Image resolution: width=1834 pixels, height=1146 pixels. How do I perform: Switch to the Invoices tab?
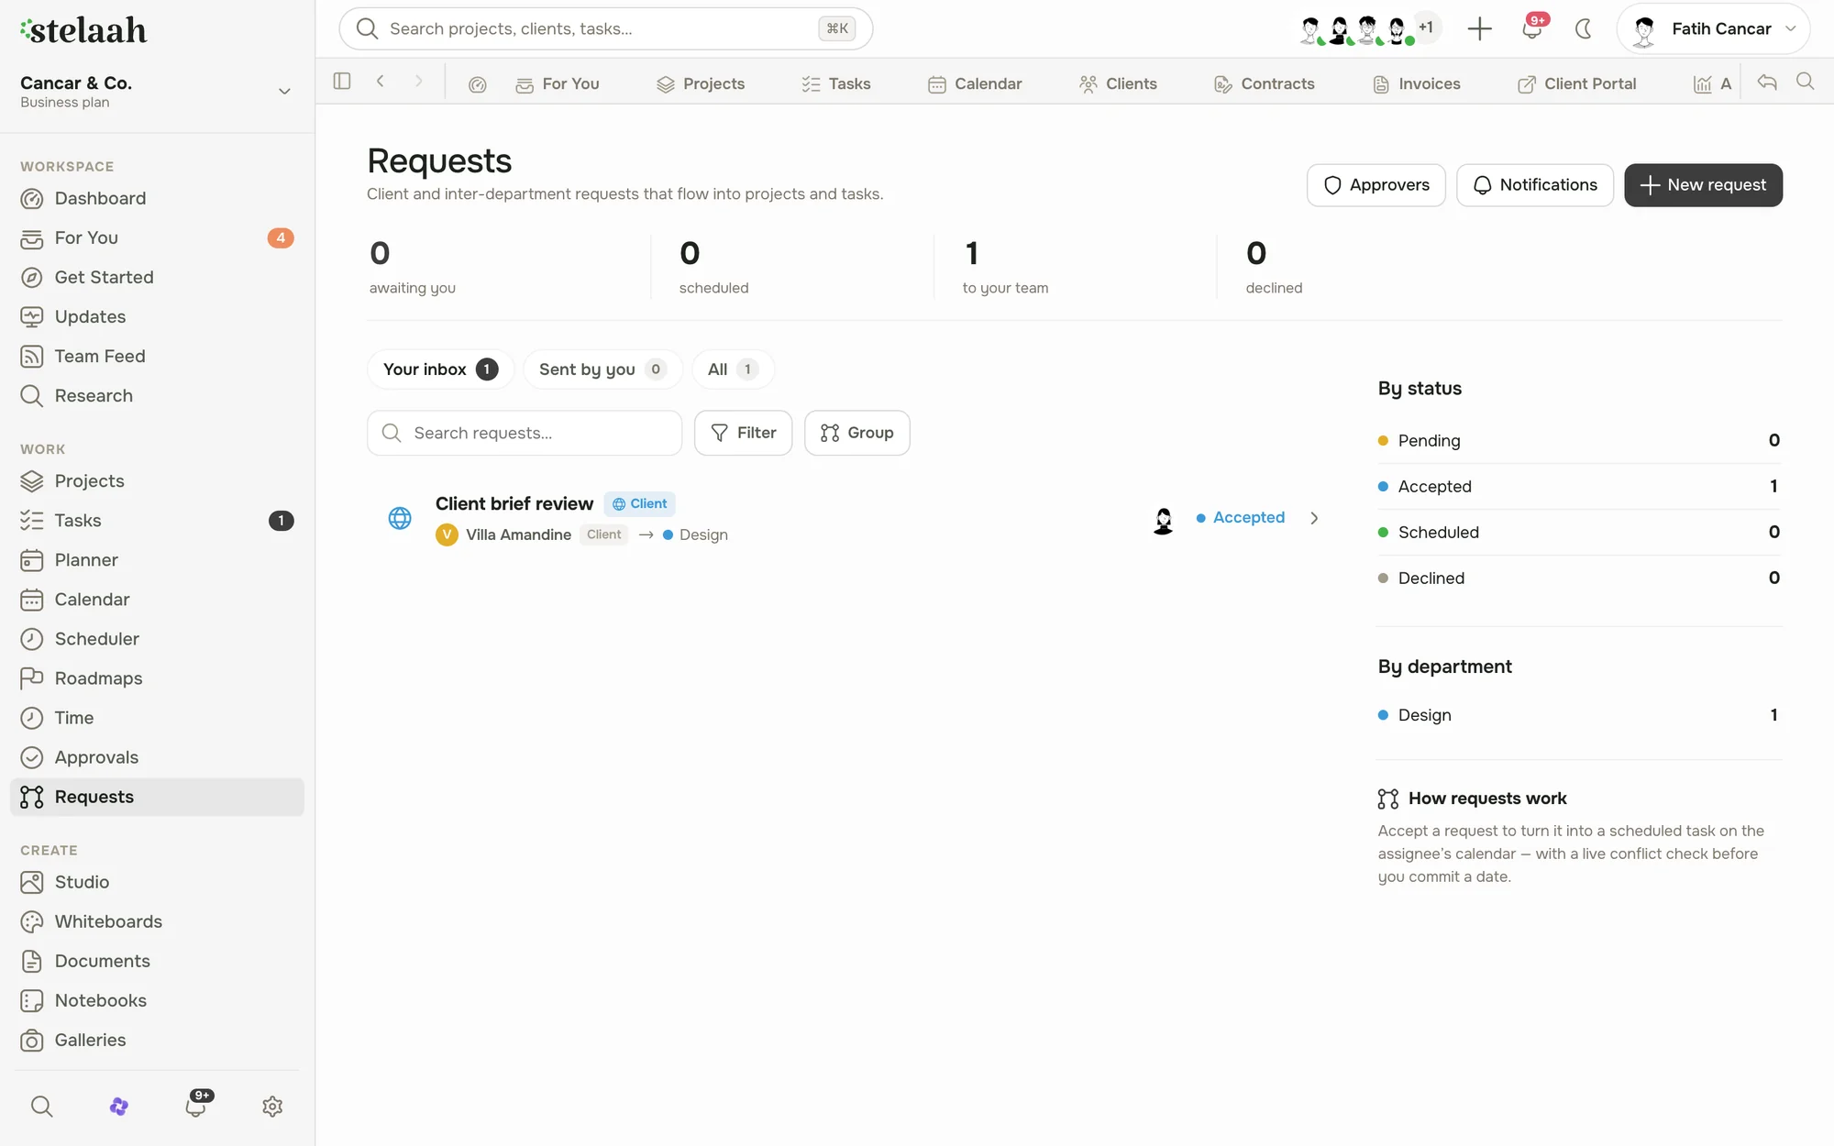1417,83
